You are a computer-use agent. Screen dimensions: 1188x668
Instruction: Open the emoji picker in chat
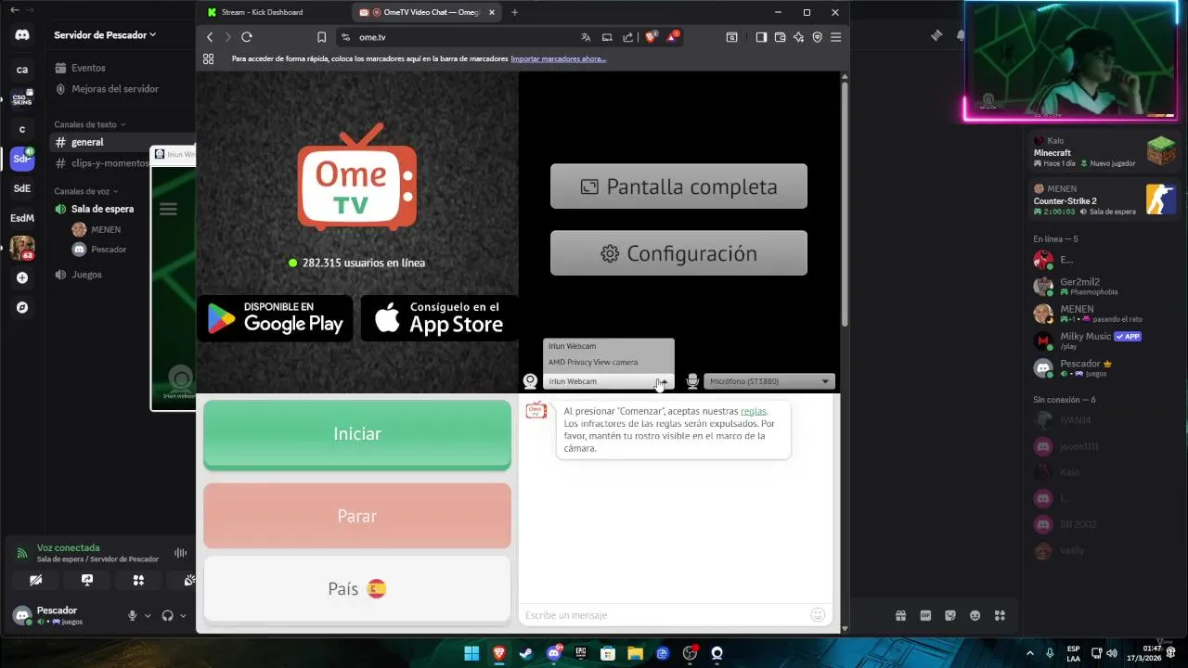pos(818,614)
